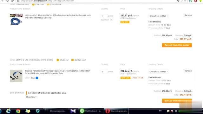This screenshot has width=203, height=114.
Task: Click the Shop now store promotion link
Action: pyautogui.click(x=30, y=97)
